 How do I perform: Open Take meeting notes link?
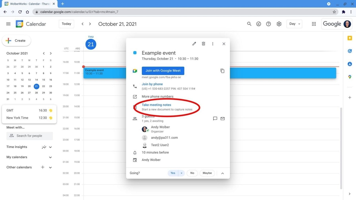click(156, 105)
